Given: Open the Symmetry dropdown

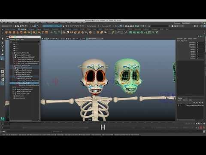Looking at the screenshot, I should point(106,26).
